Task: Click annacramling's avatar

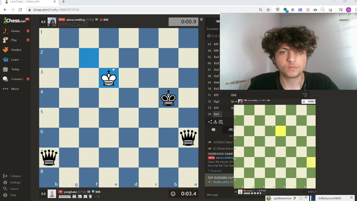Action: pyautogui.click(x=52, y=22)
